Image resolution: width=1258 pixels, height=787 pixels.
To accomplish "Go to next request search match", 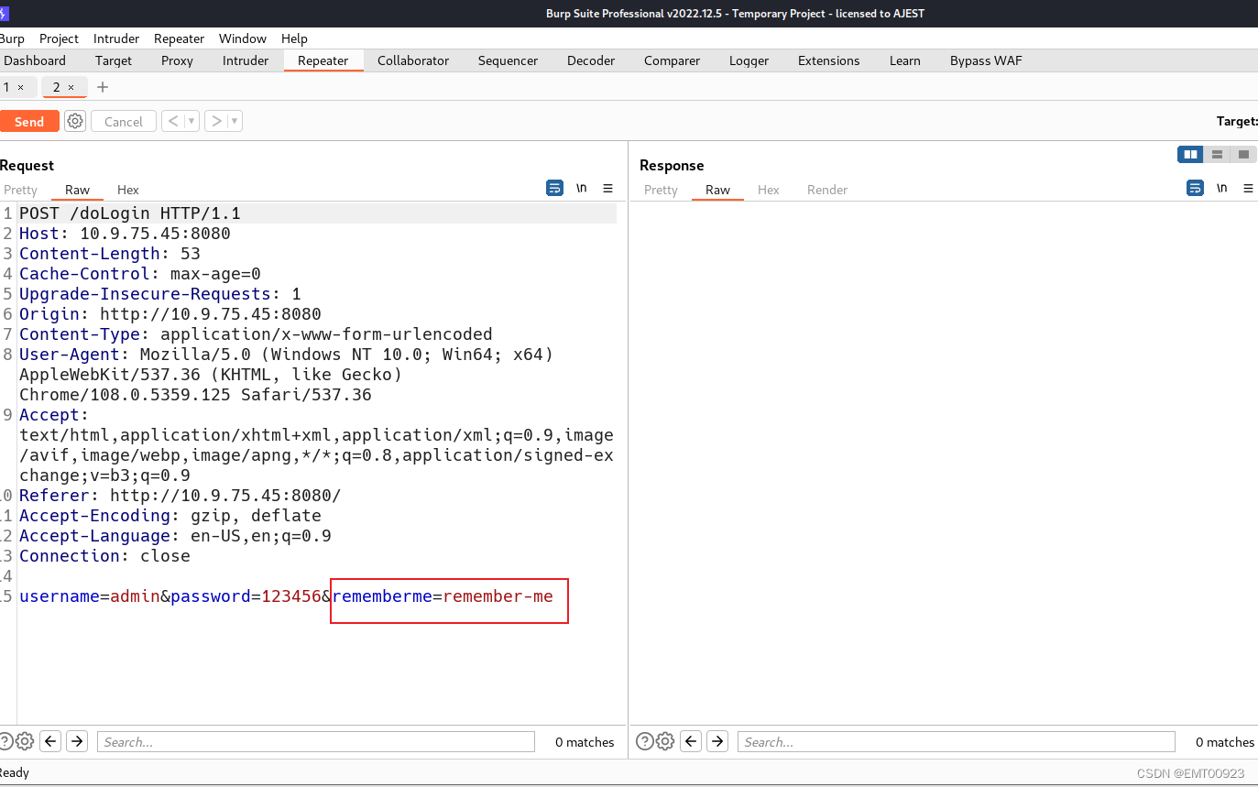I will pyautogui.click(x=77, y=741).
